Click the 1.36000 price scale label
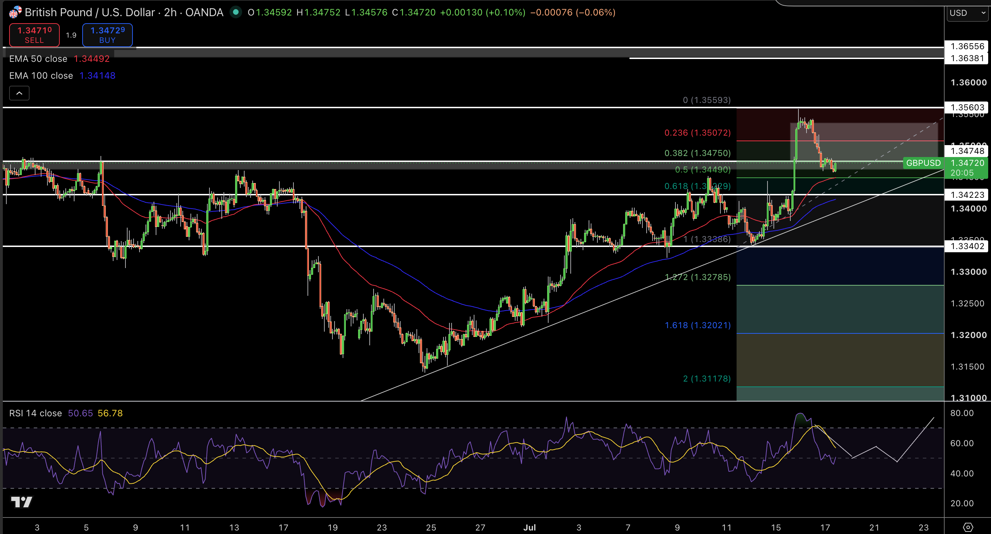This screenshot has width=991, height=534. tap(968, 83)
